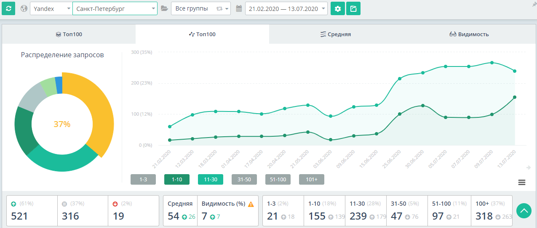Image resolution: width=537 pixels, height=228 pixels.
Task: Click the round green scroll-up button
Action: click(524, 211)
